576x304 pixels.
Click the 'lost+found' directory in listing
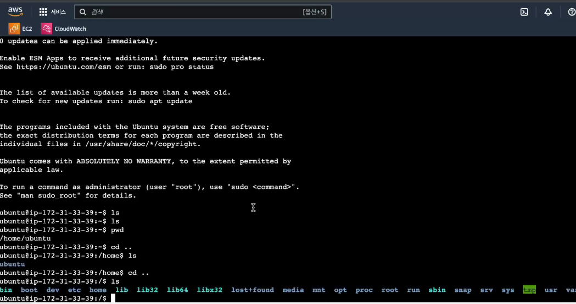click(253, 290)
